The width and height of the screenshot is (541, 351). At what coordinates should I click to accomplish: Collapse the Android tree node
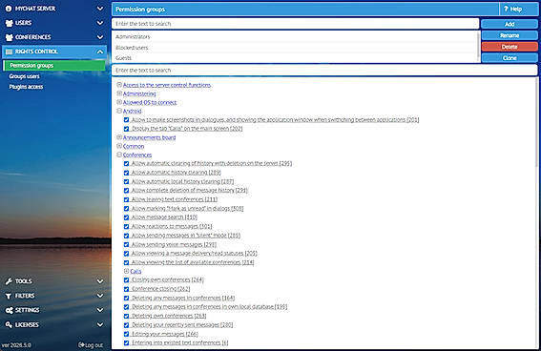(119, 111)
